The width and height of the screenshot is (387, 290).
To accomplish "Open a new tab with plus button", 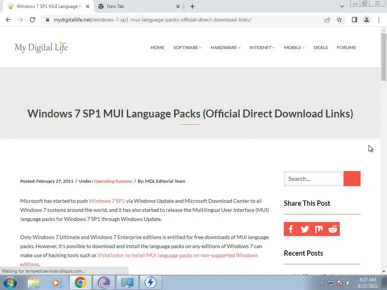I will tap(192, 7).
